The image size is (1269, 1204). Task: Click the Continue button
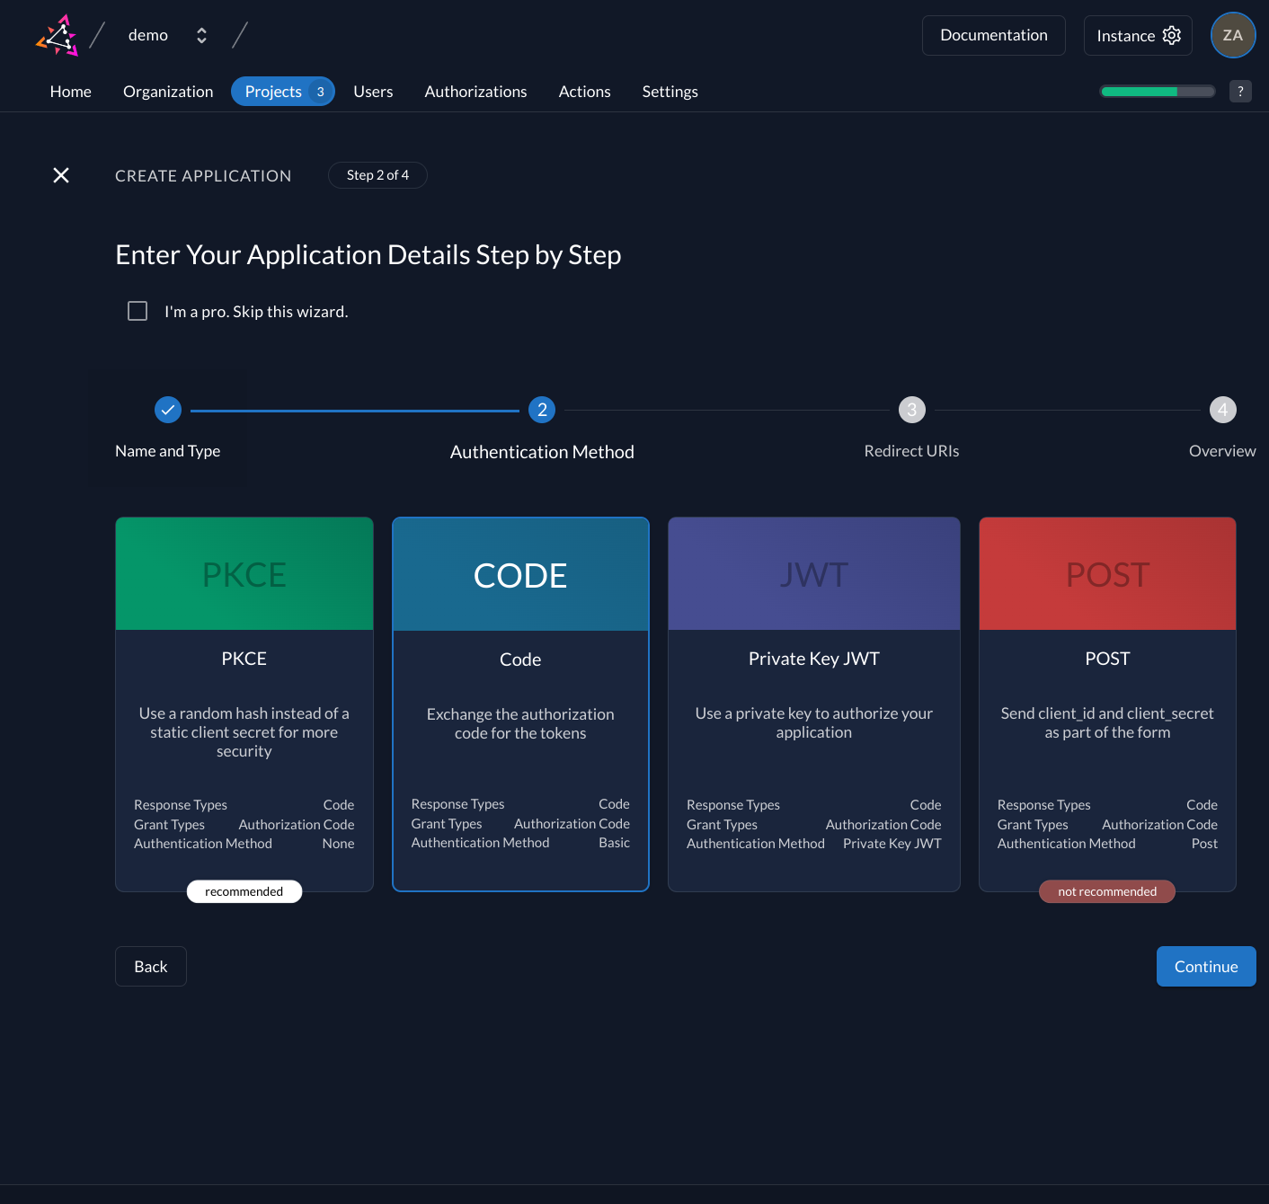click(1205, 966)
